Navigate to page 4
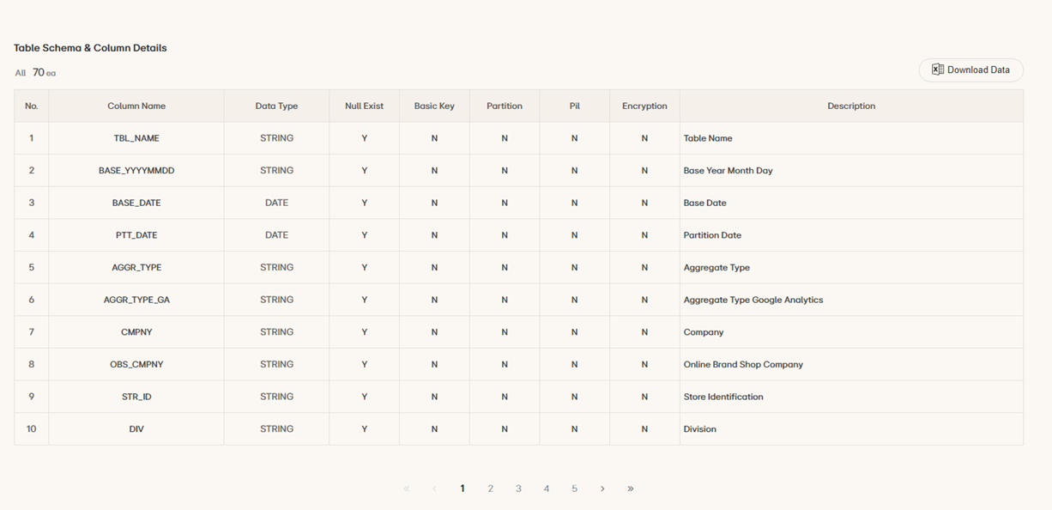Screen dimensions: 1052x510 pos(547,489)
